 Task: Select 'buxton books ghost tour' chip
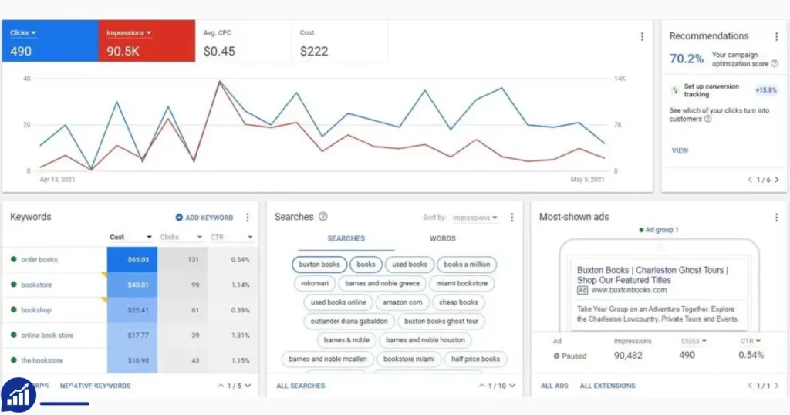pos(441,322)
